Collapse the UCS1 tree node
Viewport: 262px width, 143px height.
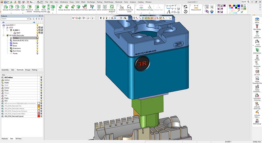point(4,28)
